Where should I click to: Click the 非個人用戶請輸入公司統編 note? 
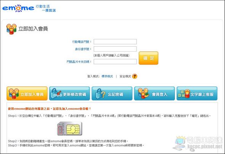click(111, 55)
